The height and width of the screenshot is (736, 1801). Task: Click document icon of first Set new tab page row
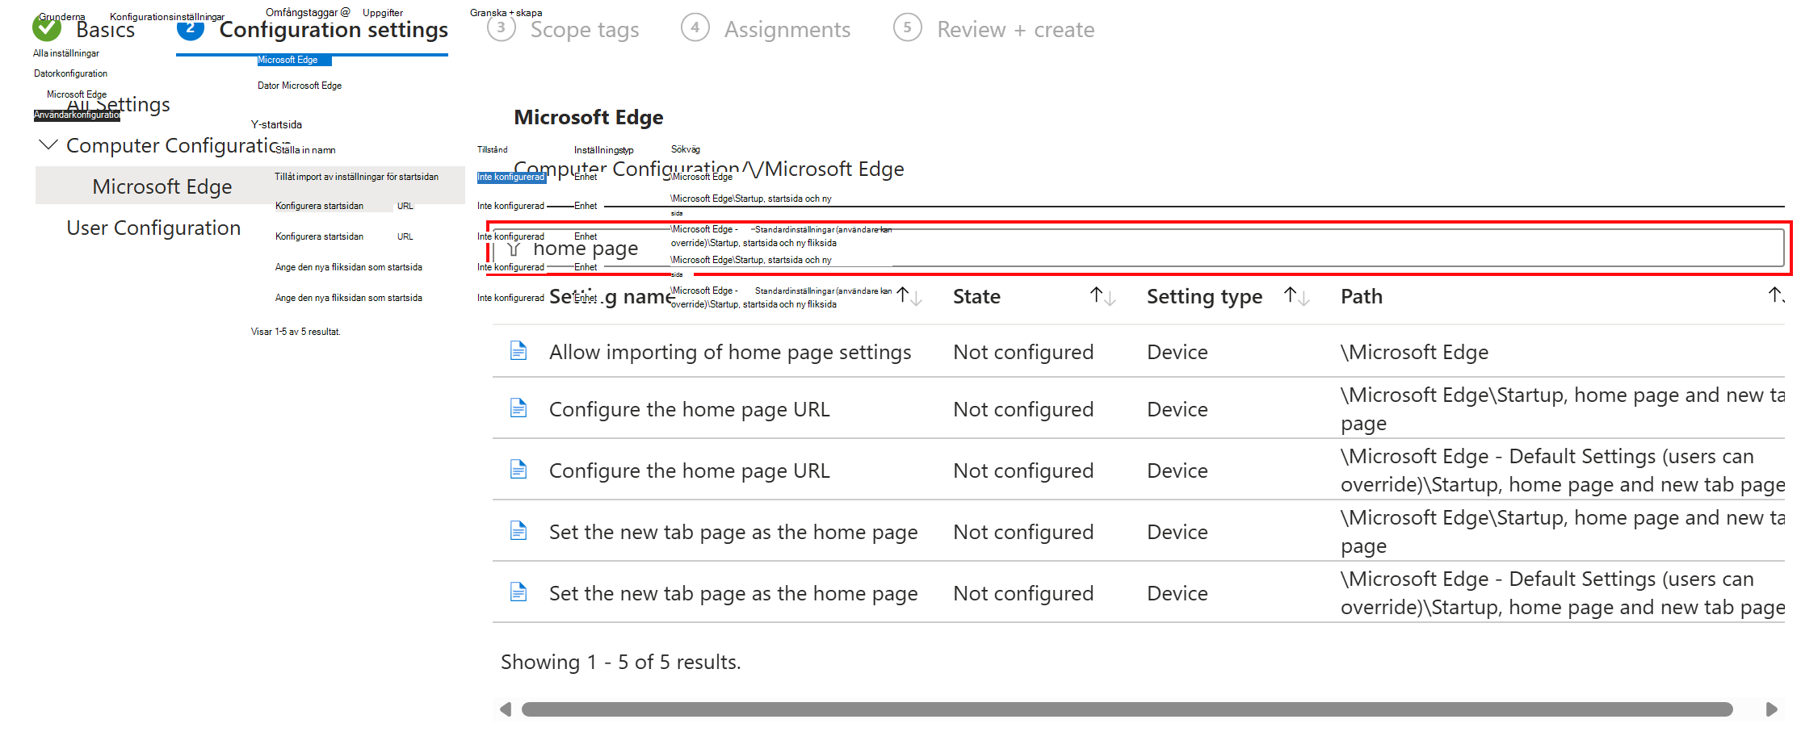pos(518,531)
